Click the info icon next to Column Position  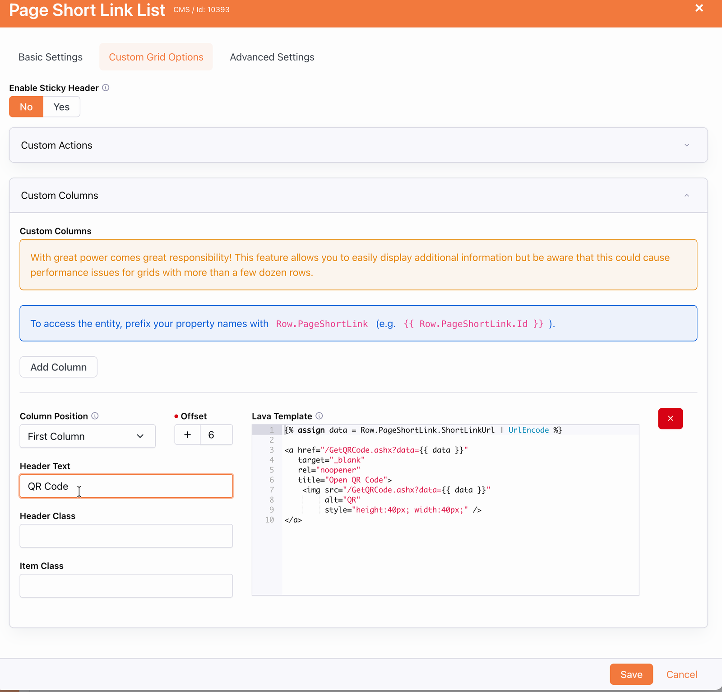pos(95,416)
